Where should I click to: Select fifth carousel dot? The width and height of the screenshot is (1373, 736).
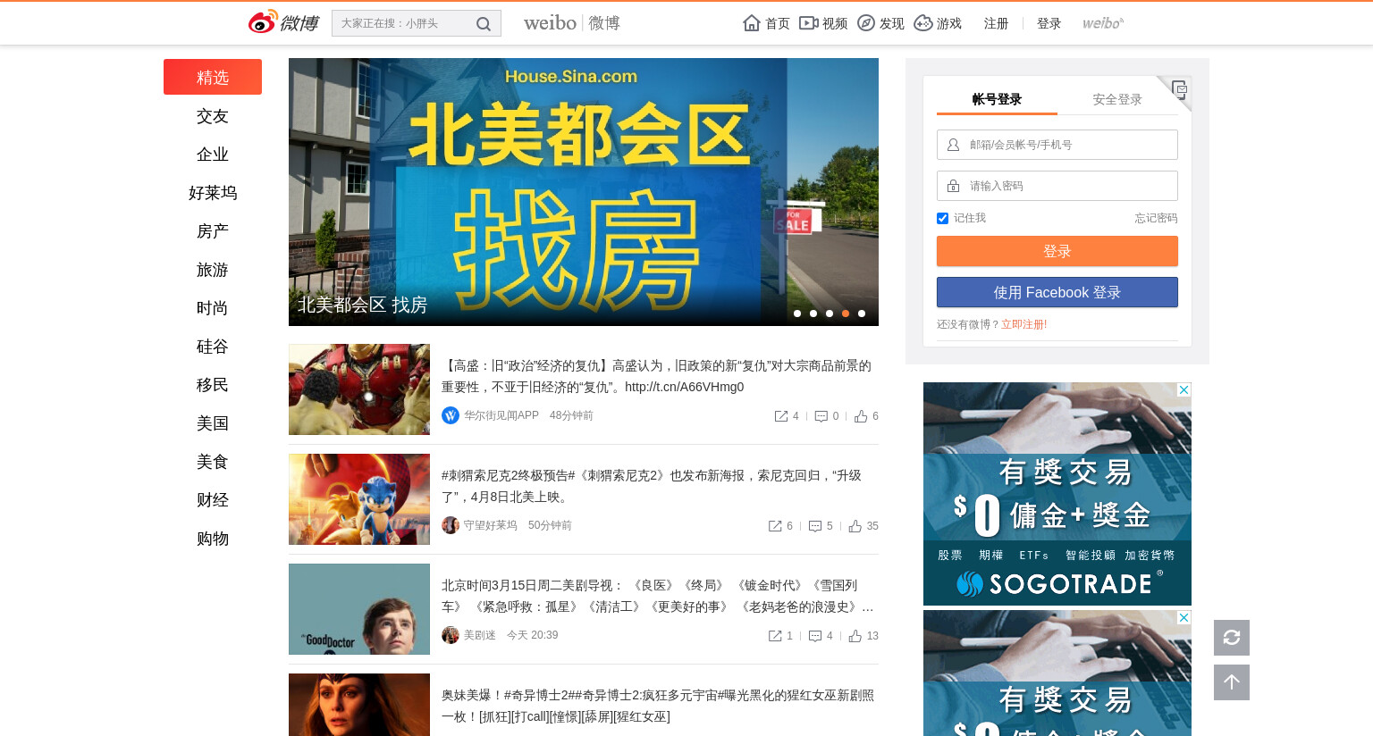862,314
